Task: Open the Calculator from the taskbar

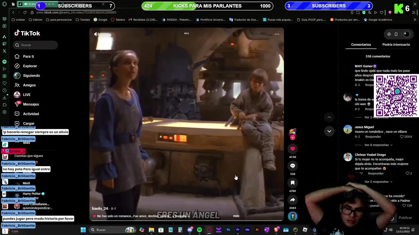Action: 180,230
